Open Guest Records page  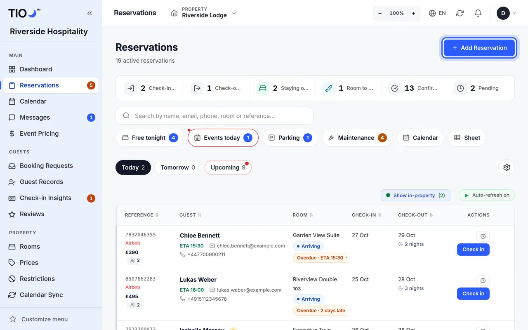pos(51,182)
